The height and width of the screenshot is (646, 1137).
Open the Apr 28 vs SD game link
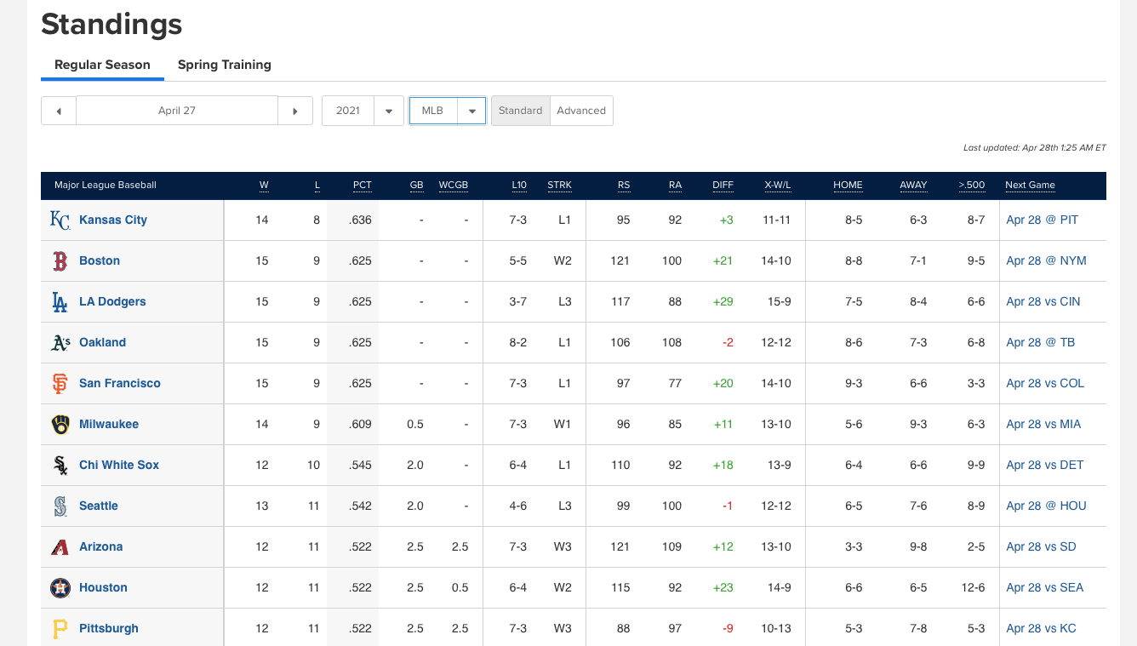[x=1042, y=546]
